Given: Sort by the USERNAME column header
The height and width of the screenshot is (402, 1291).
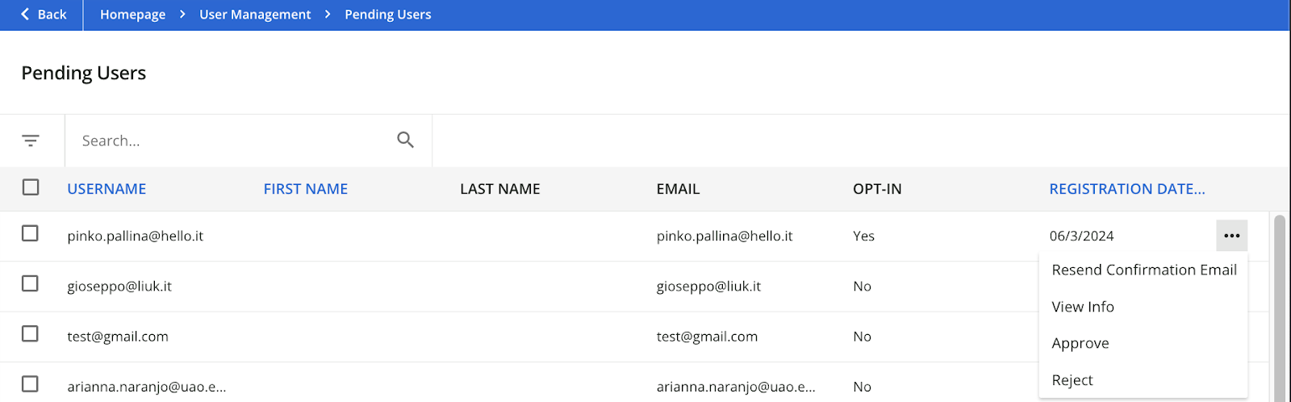Looking at the screenshot, I should (107, 189).
